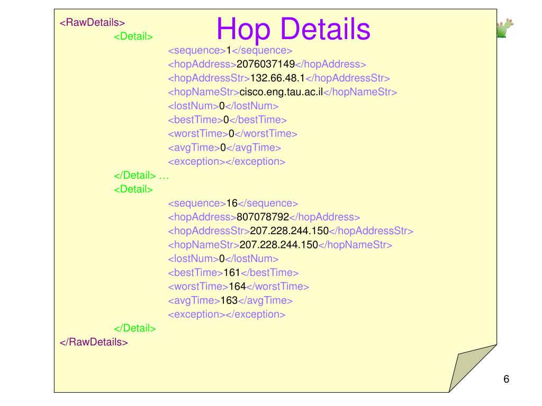This screenshot has width=542, height=406.
Task: Click the bestTime 161 line
Action: coord(233,273)
